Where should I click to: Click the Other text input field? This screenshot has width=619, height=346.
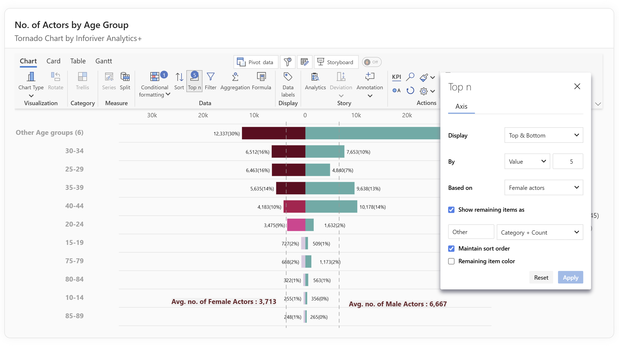[x=471, y=232]
